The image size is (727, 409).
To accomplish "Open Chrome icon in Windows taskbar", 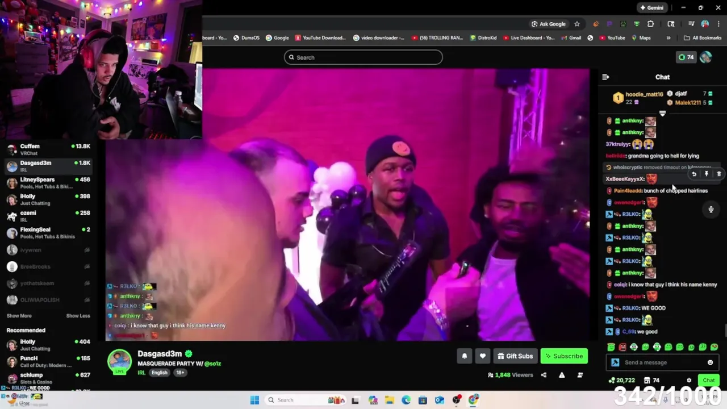I will (x=473, y=400).
